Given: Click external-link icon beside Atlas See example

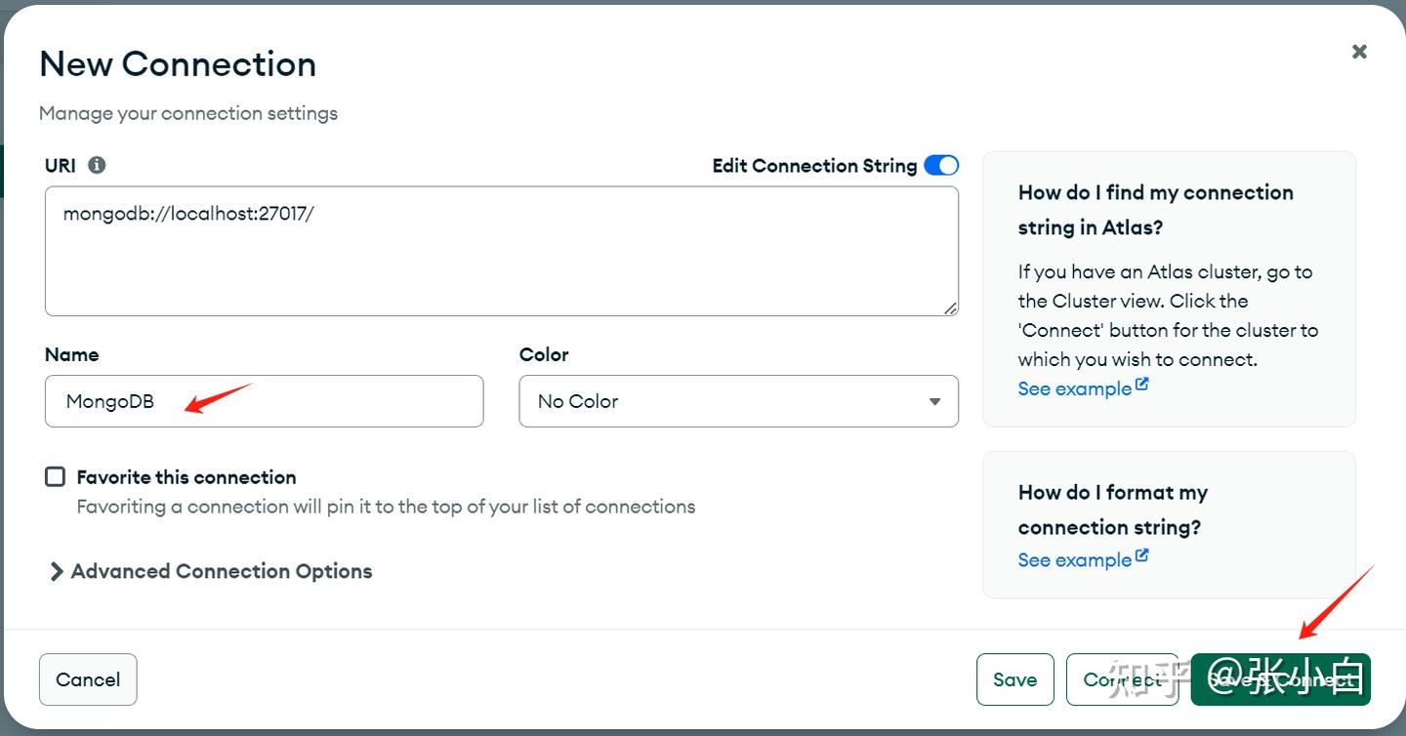Looking at the screenshot, I should (x=1142, y=386).
